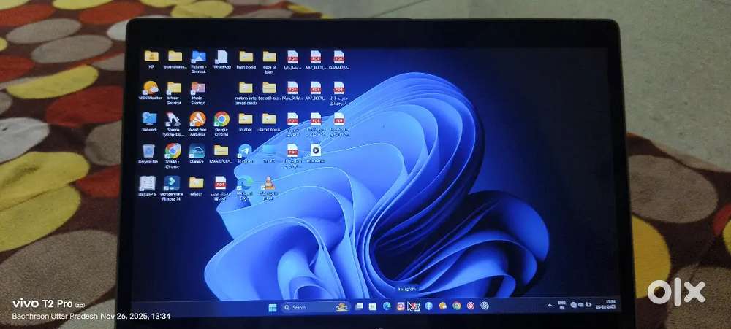The image size is (731, 329).
Task: Open Facebook from the taskbar
Action: [x=428, y=306]
